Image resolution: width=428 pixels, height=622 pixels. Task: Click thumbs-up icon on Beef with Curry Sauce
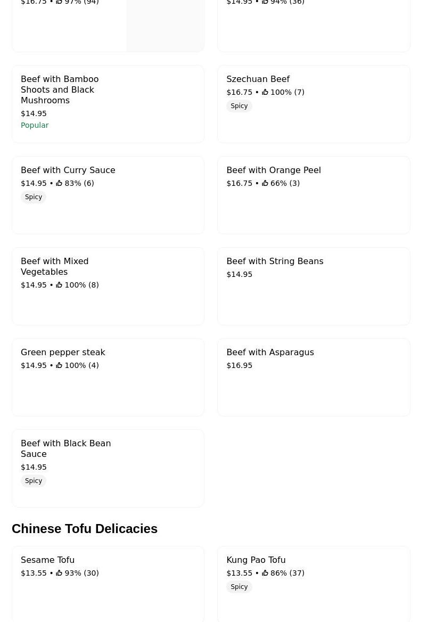[x=59, y=183]
